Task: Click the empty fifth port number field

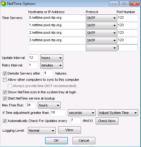Action: 127,48
